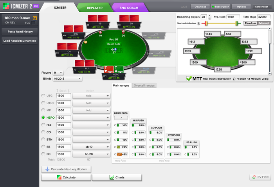Open the HIJ action dropdown

(91, 125)
